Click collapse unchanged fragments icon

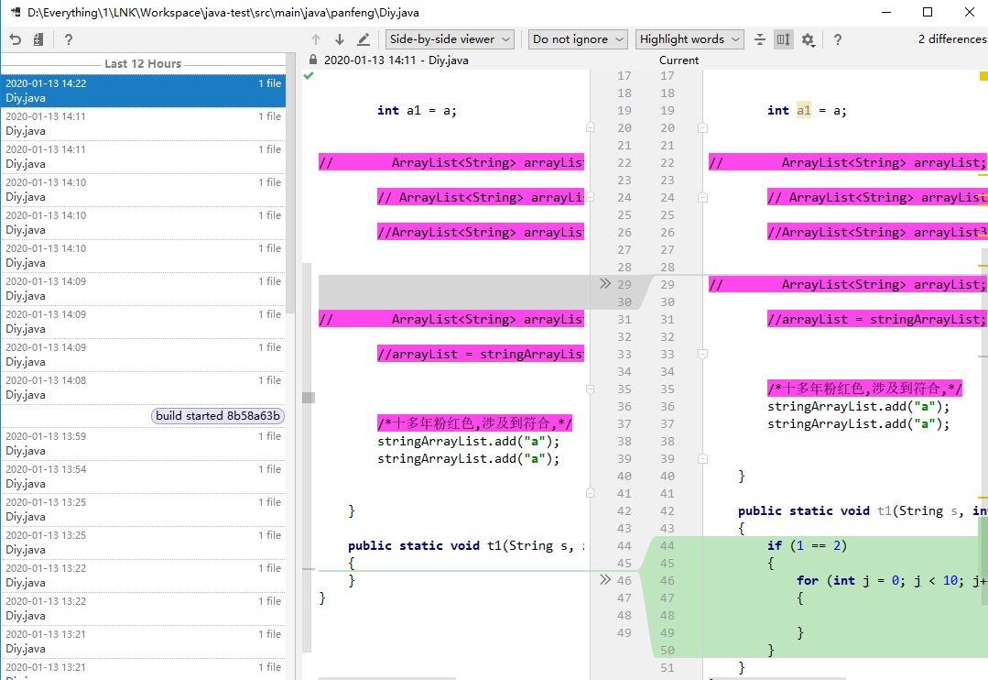760,39
